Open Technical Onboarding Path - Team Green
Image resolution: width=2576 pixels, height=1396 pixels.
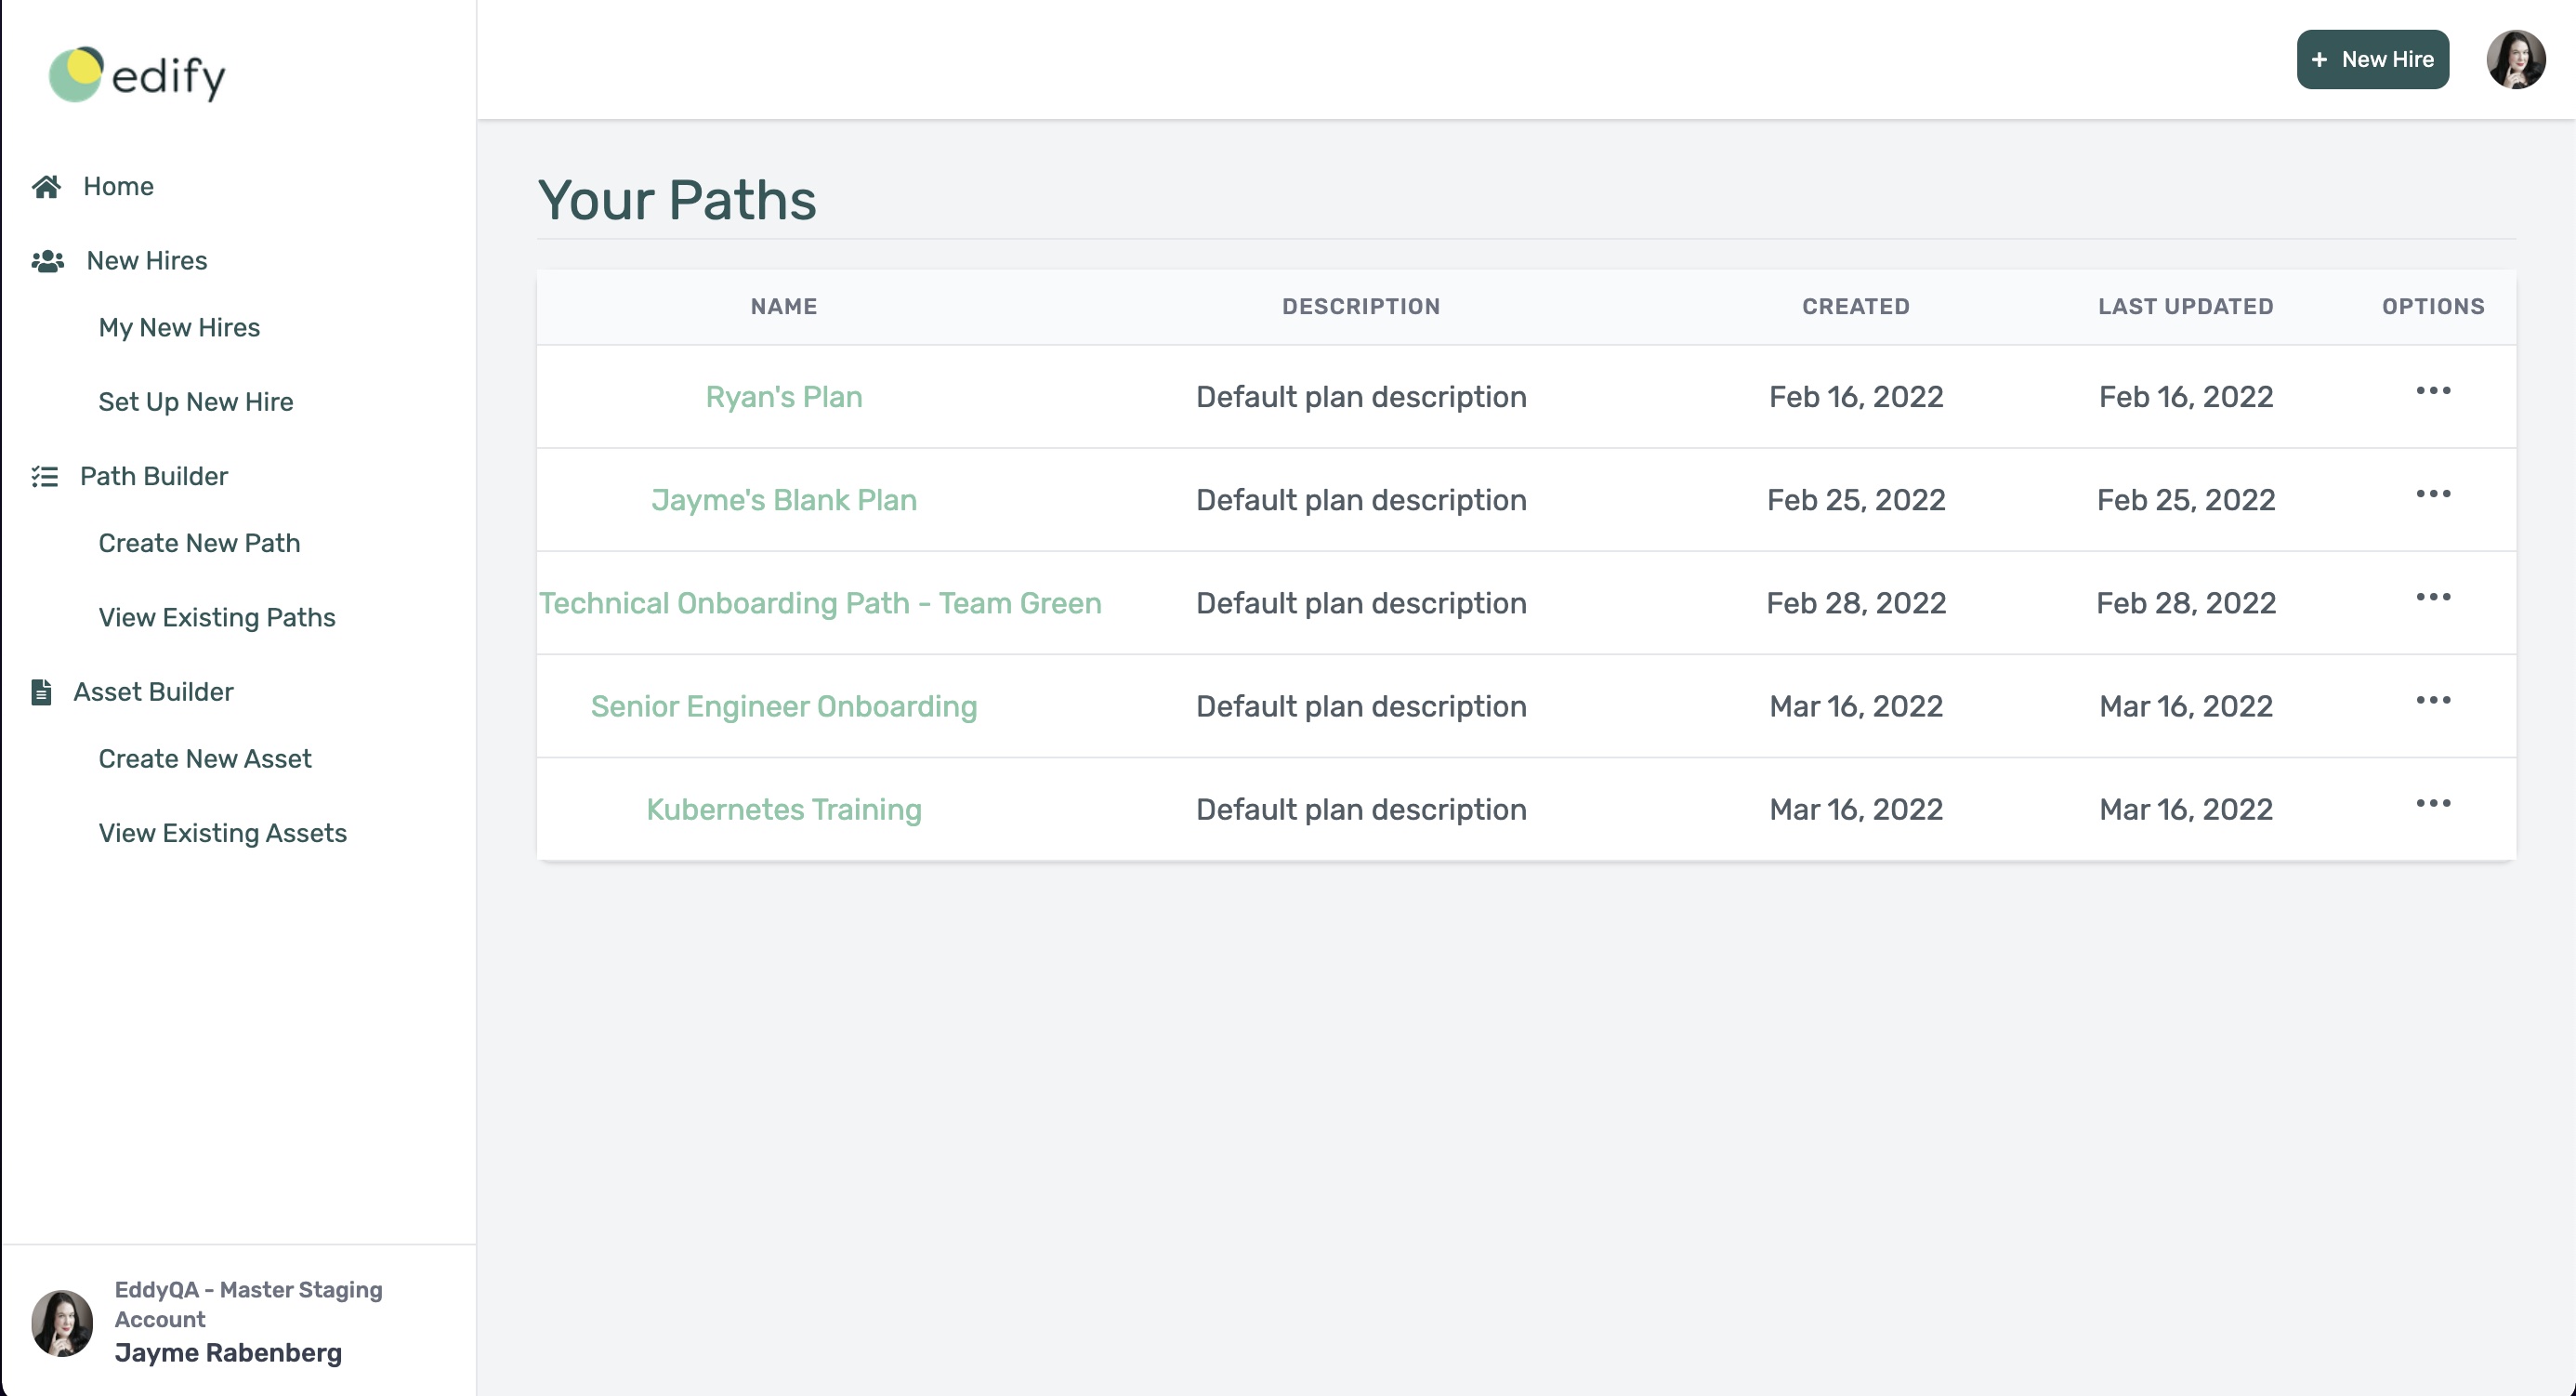(x=820, y=603)
